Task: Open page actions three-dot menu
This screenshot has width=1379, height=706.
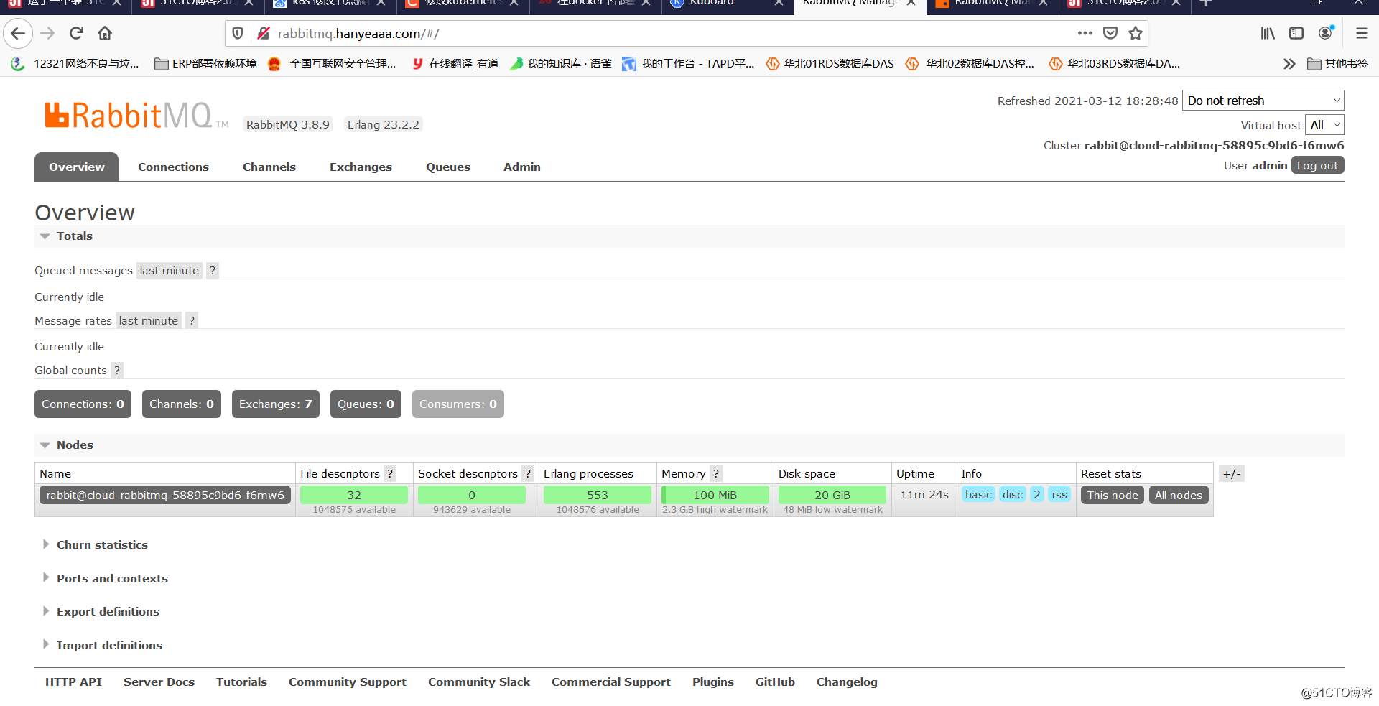Action: click(x=1085, y=33)
